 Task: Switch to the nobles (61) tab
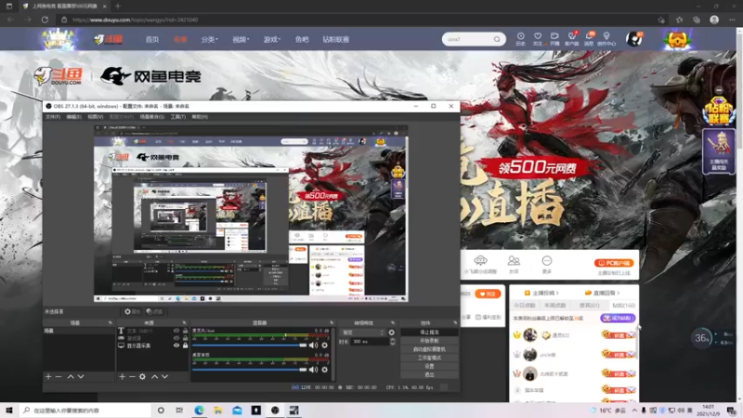589,306
